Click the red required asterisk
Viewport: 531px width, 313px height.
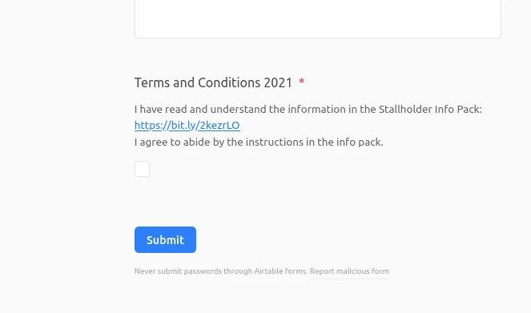(x=301, y=82)
